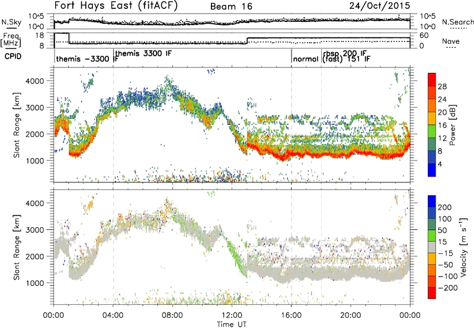
Task: Click the 18 MHz frequency tick label
Action: tap(40, 36)
